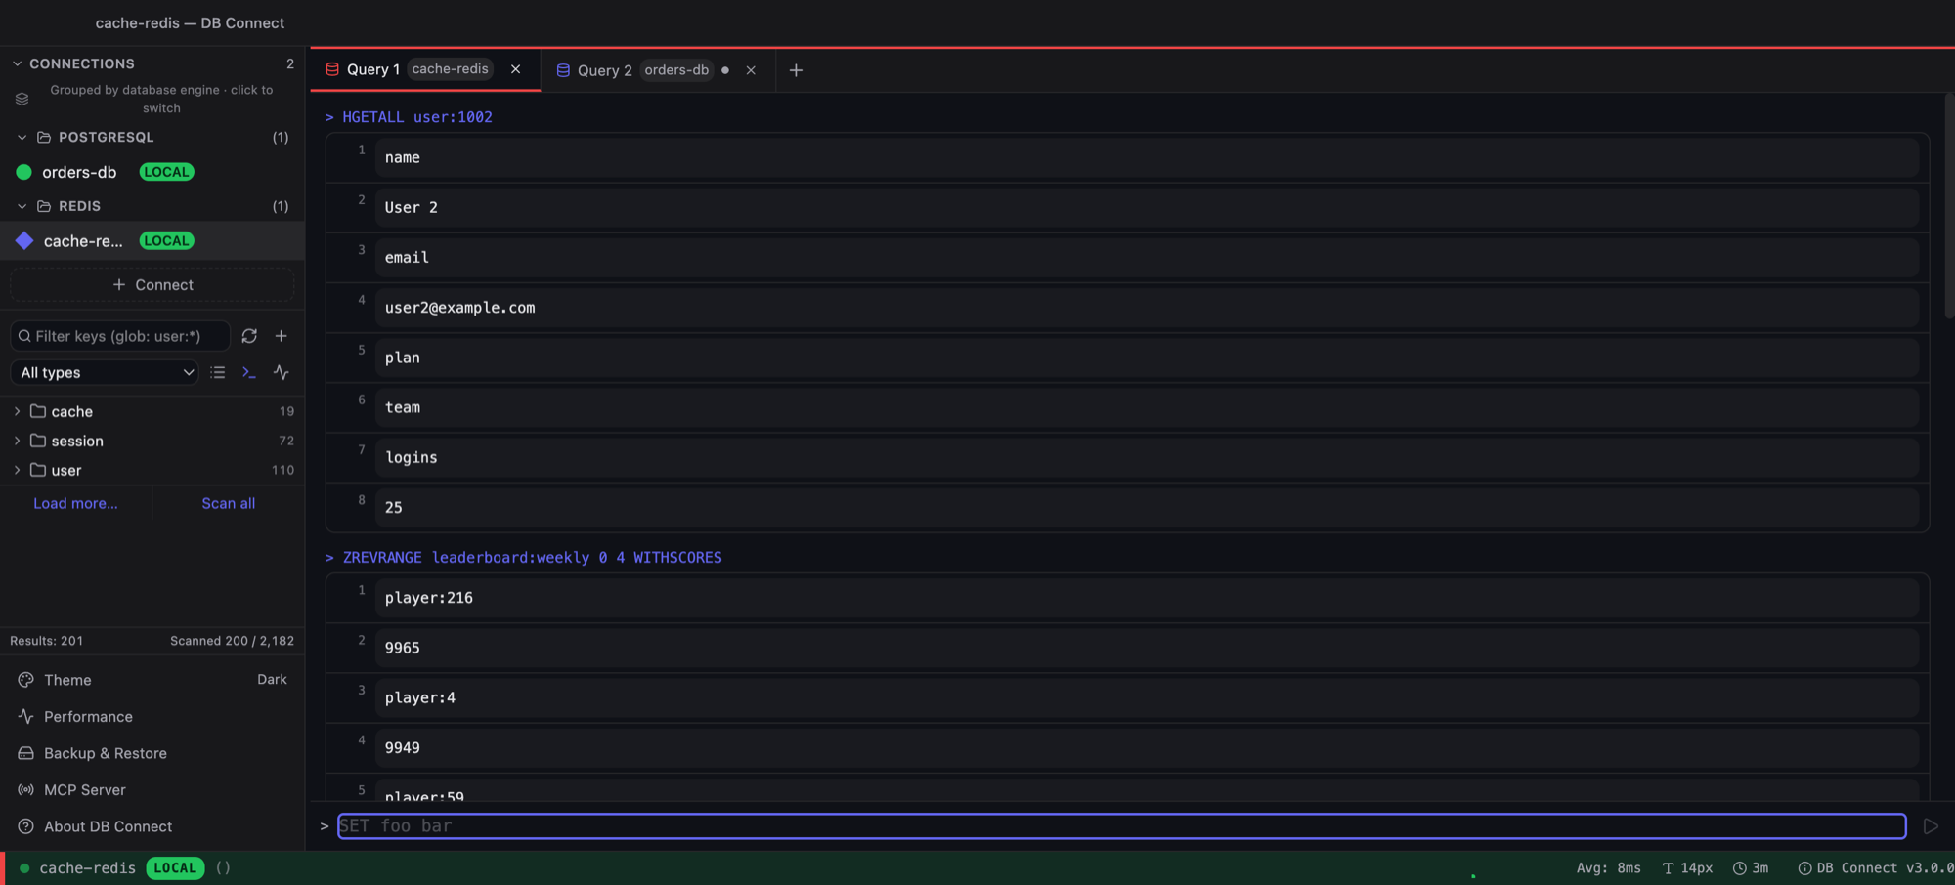
Task: Click the Connect button
Action: [x=152, y=284]
